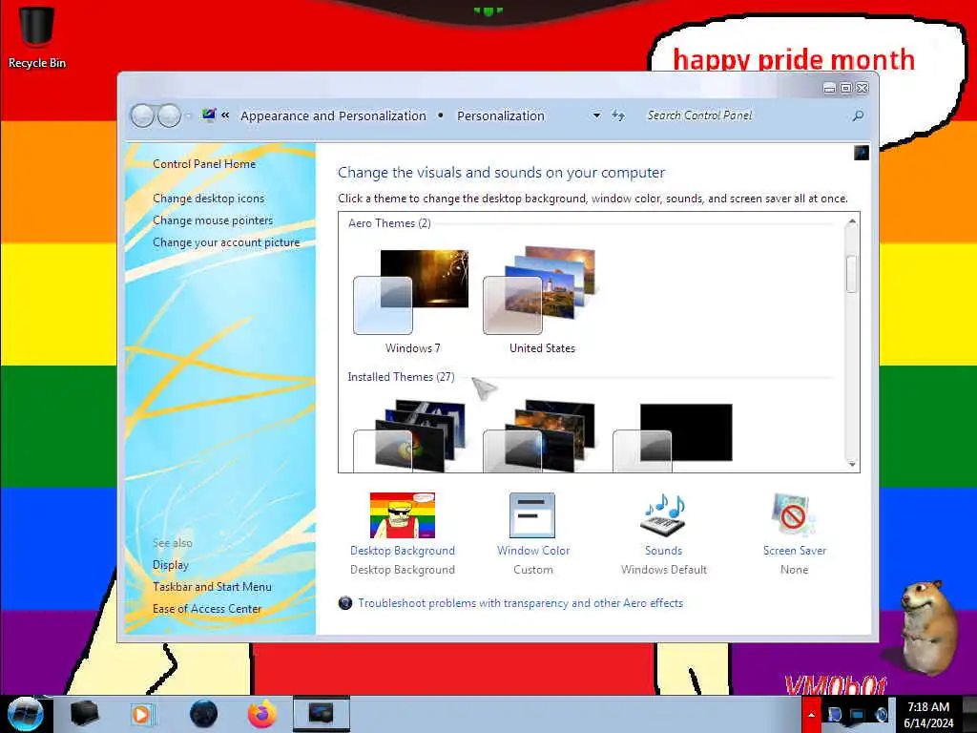Open Desktop Background settings icon
The height and width of the screenshot is (733, 977).
click(x=403, y=515)
